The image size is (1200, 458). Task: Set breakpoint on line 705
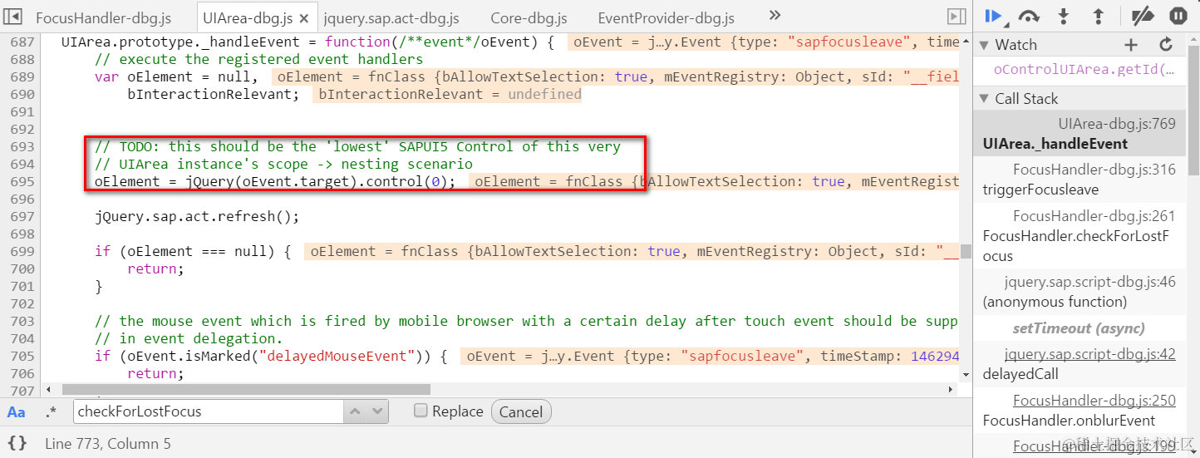point(22,356)
